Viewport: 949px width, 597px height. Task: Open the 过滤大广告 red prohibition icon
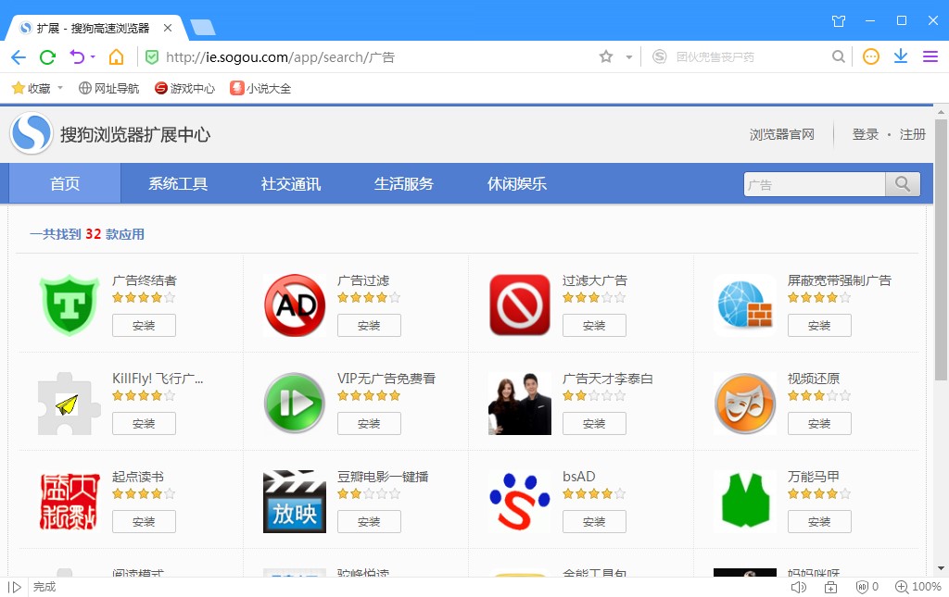point(520,305)
